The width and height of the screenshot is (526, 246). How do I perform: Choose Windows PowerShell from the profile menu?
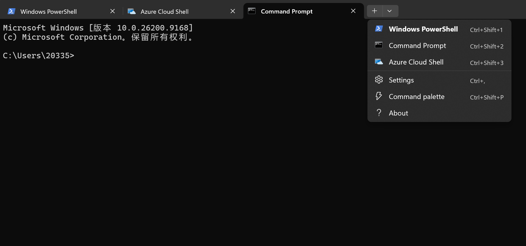pyautogui.click(x=439, y=29)
